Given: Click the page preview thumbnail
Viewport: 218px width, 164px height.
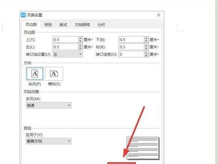Looking at the screenshot, I should click(x=143, y=148).
